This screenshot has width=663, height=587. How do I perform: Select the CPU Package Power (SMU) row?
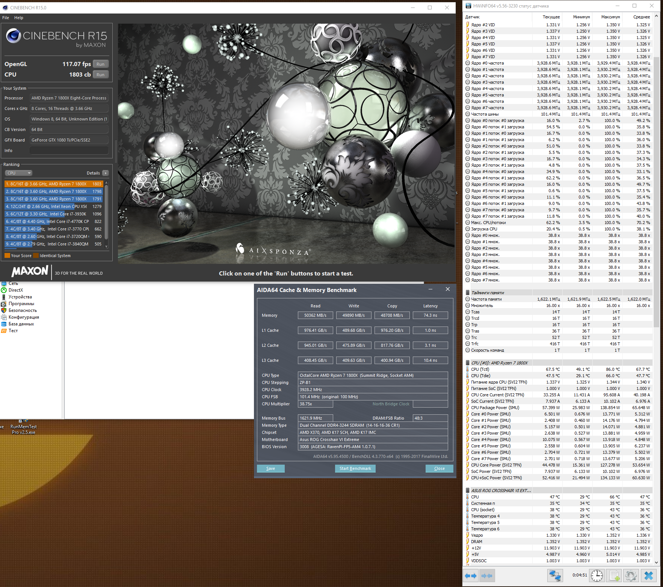(558, 408)
